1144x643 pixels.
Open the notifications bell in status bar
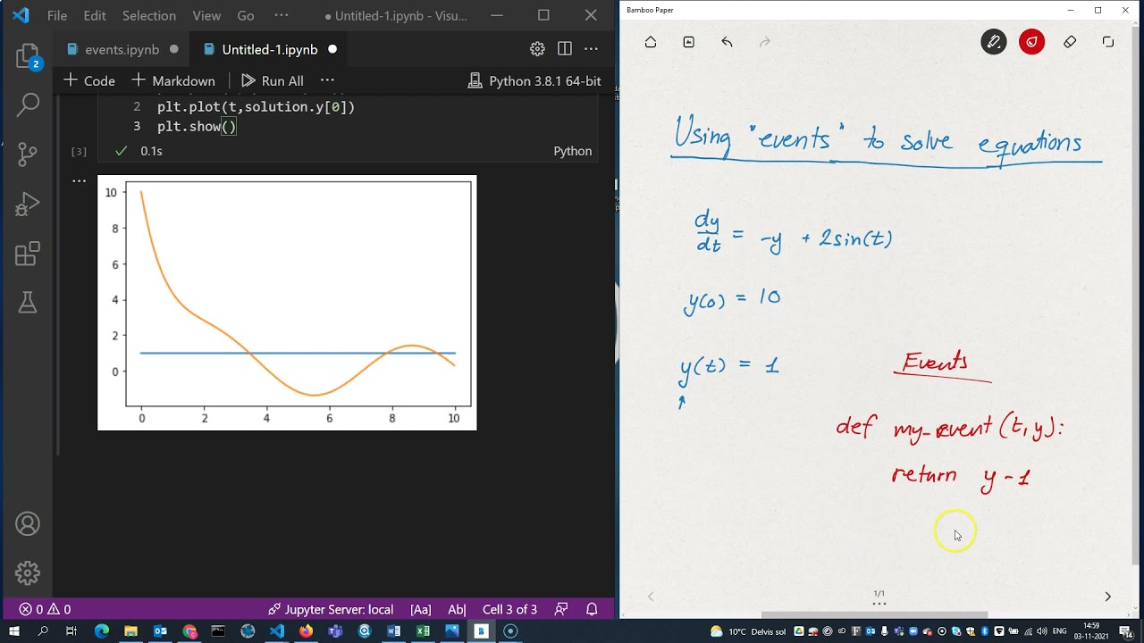click(592, 609)
